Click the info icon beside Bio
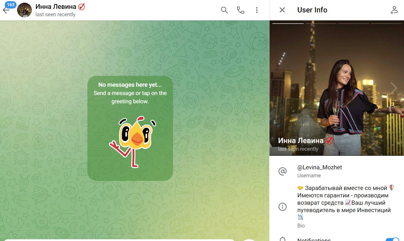This screenshot has width=404, height=241. click(x=282, y=207)
